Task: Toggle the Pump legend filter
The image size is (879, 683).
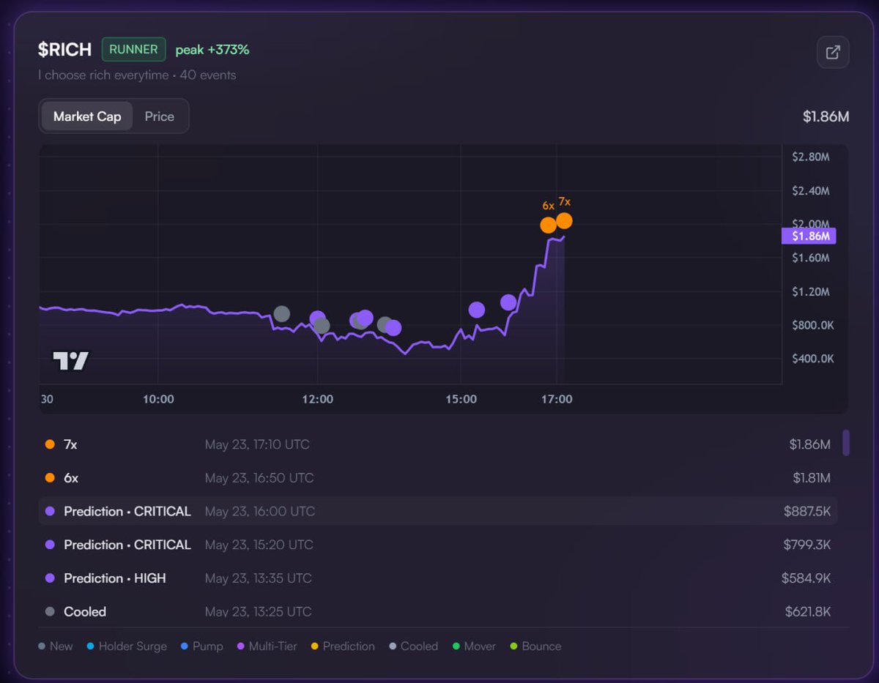Action: coord(201,646)
